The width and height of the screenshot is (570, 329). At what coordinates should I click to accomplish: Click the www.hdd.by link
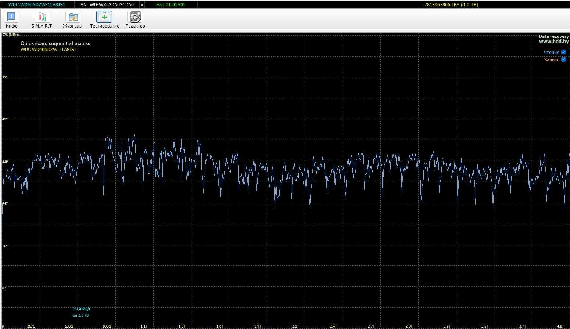(x=554, y=41)
